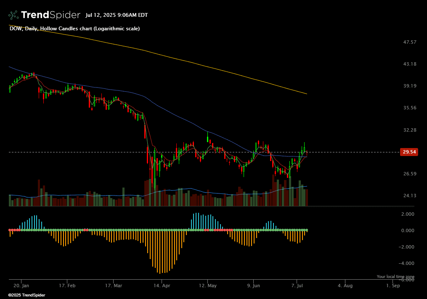Click the Jul 12, 2025 timestamp
This screenshot has height=299, width=427.
(x=117, y=15)
